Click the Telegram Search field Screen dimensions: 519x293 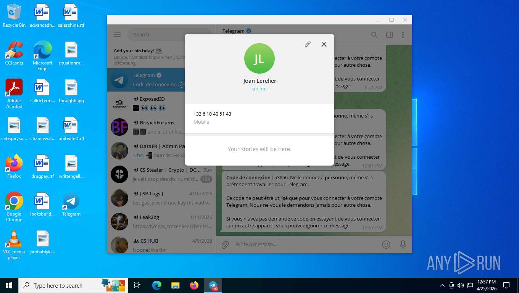click(169, 34)
